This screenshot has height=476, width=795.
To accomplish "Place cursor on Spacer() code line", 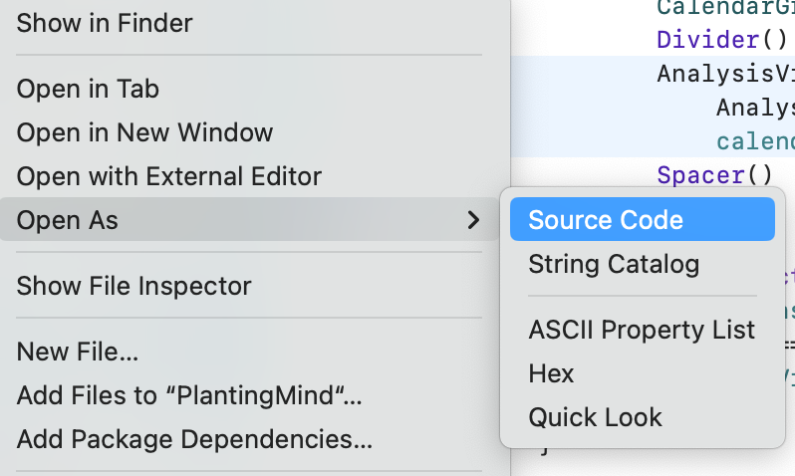I will point(715,175).
